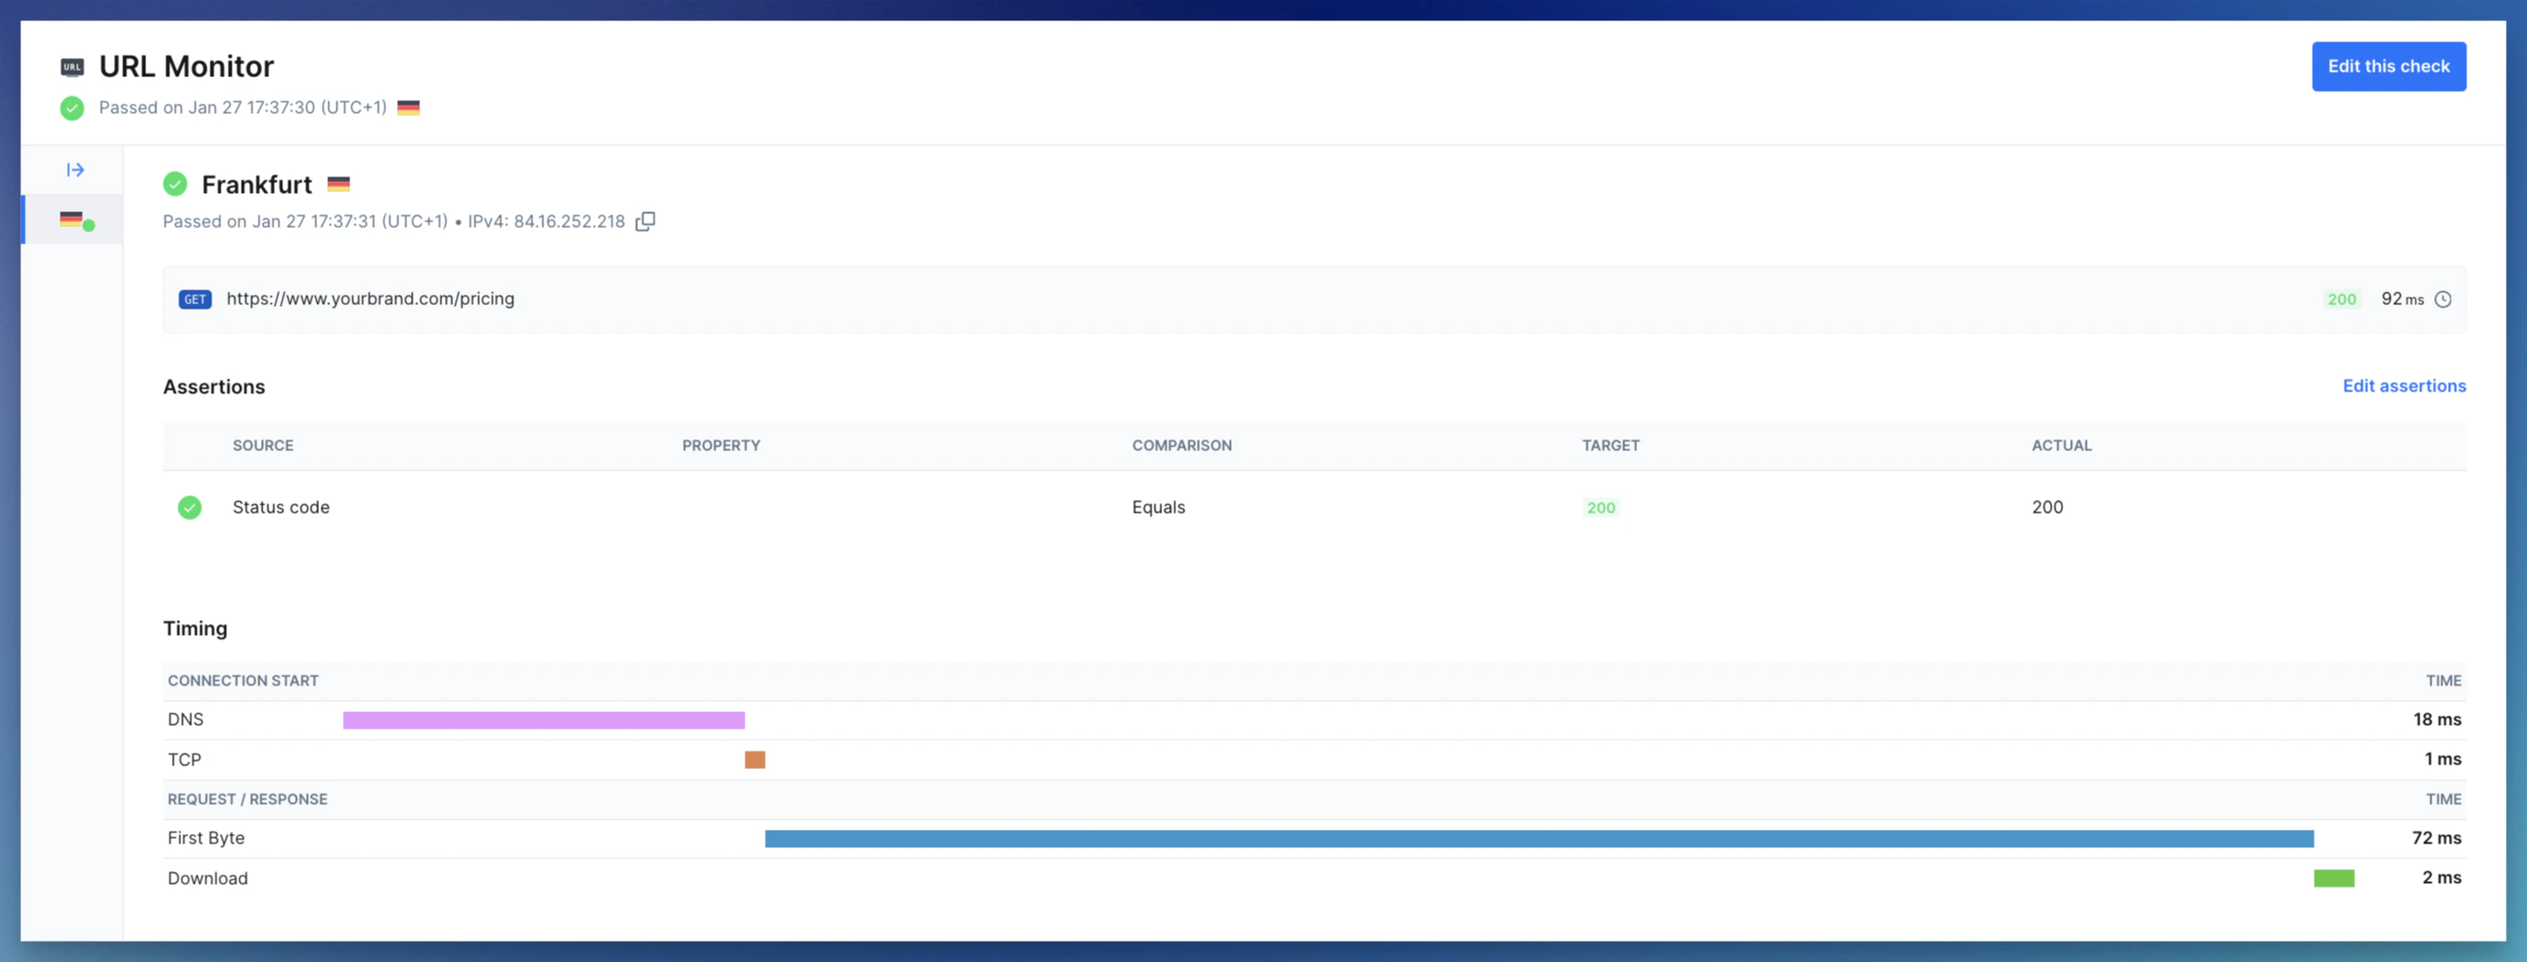Click the green 200 status in the request row
Image resolution: width=2527 pixels, height=962 pixels.
tap(2342, 300)
